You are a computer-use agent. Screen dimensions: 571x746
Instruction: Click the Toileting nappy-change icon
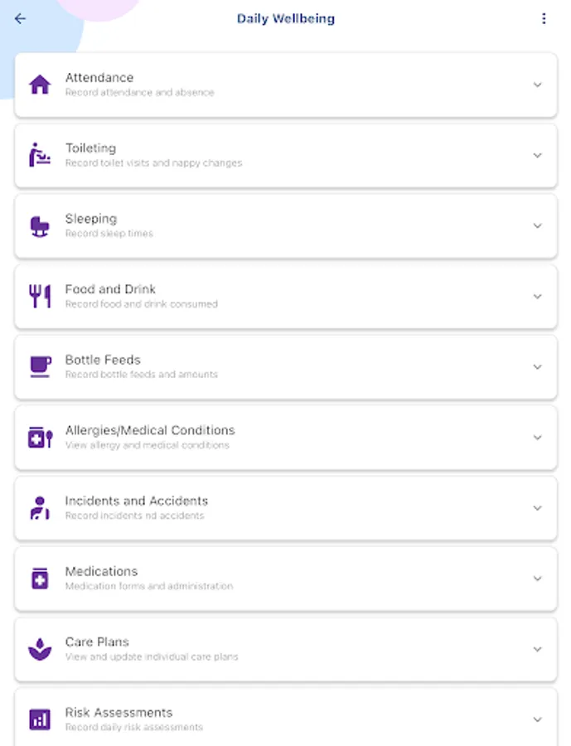40,155
